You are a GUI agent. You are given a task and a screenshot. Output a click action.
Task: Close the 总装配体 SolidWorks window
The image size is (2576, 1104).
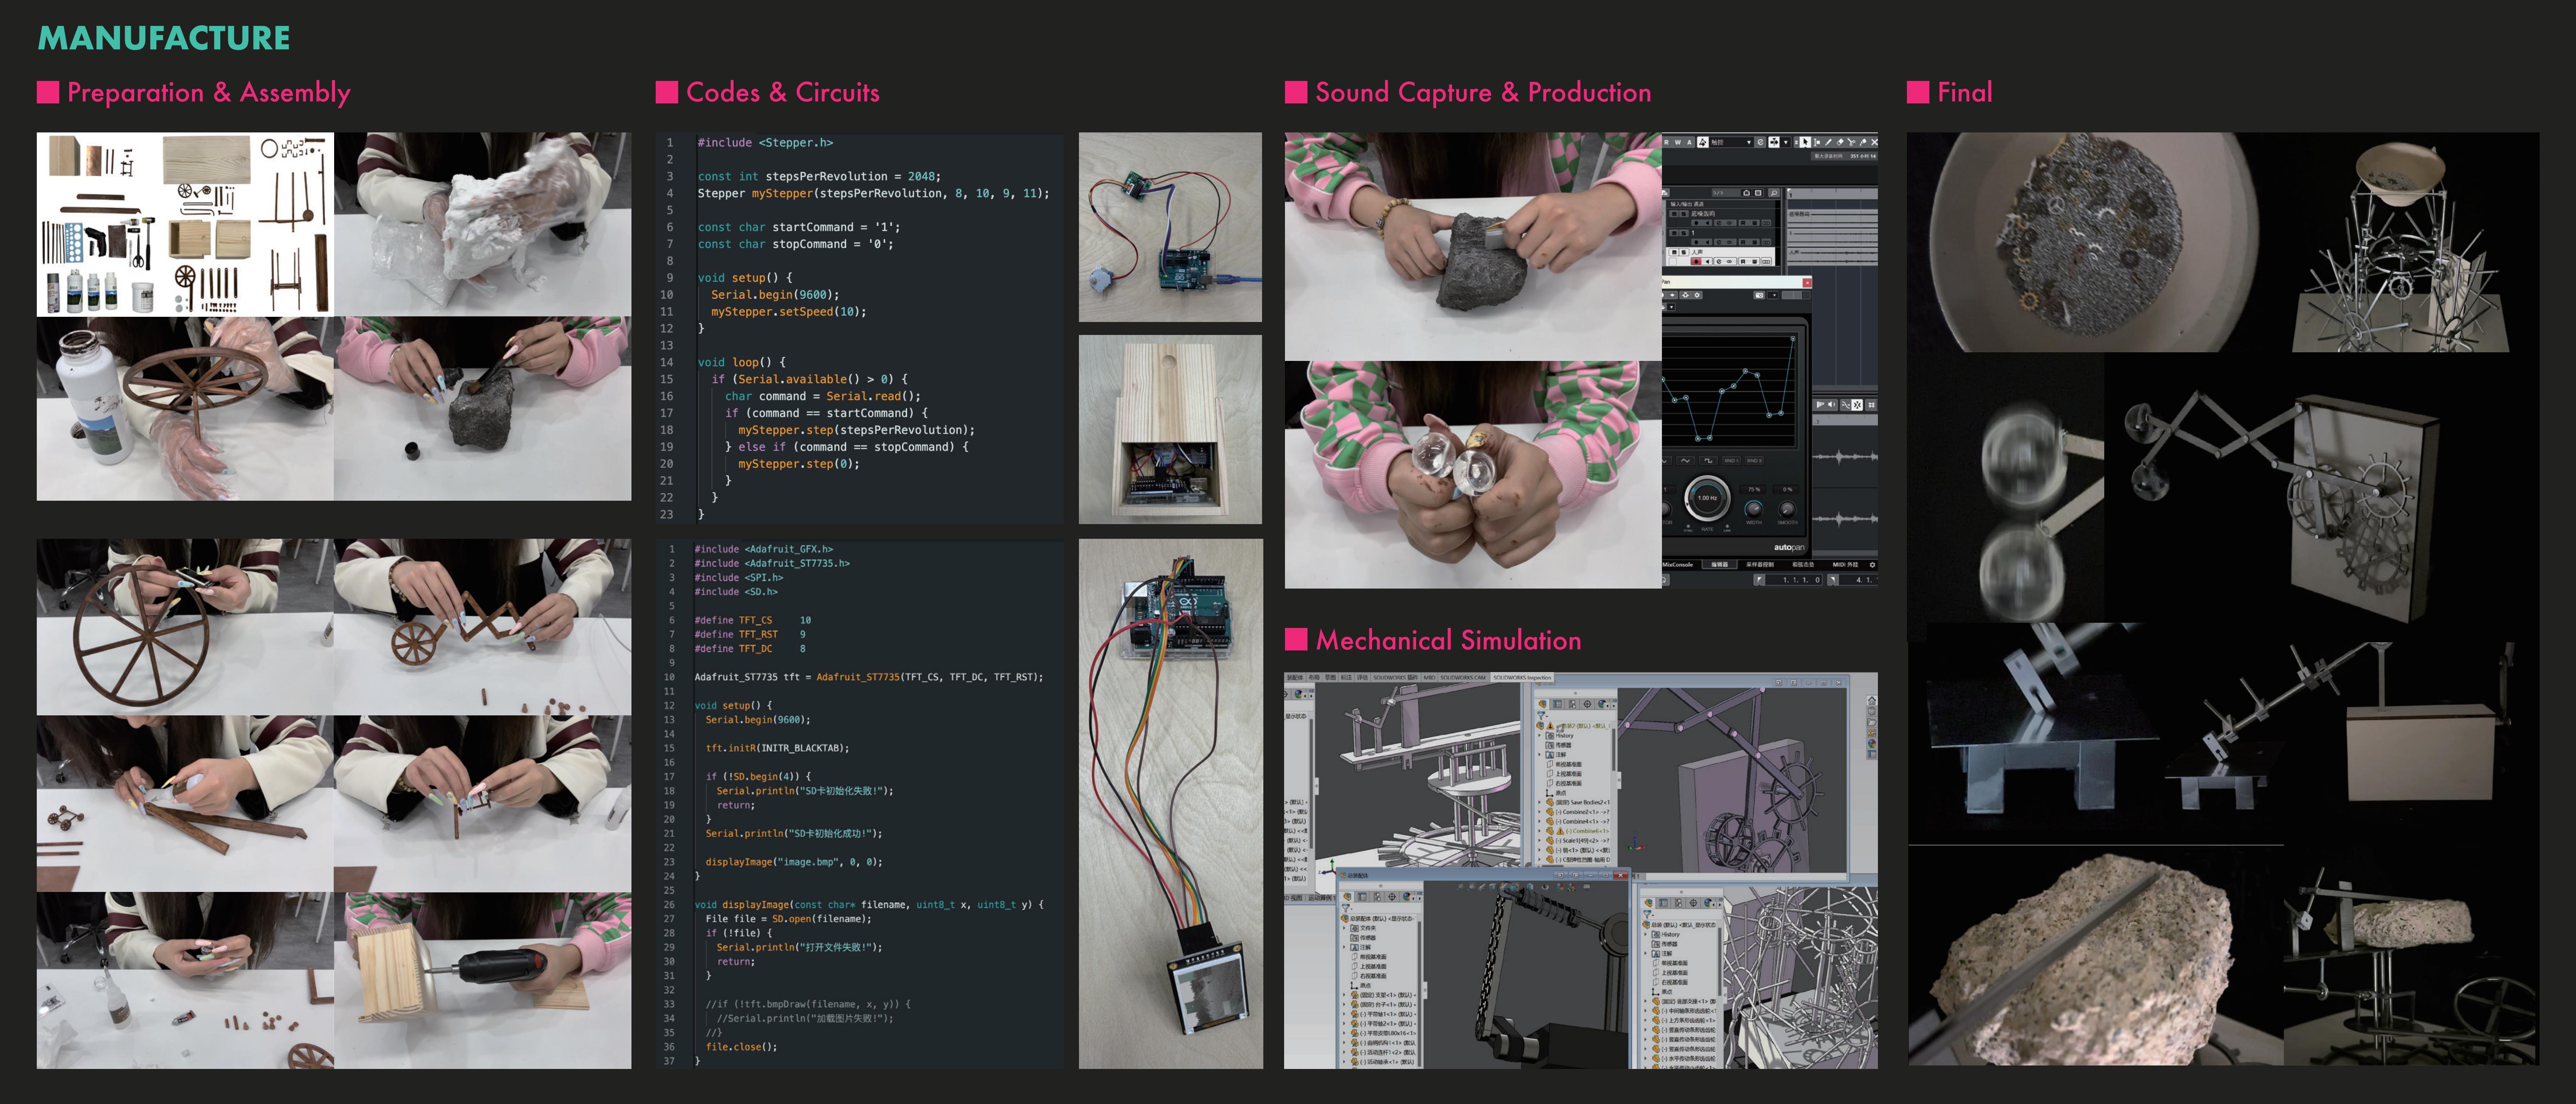1621,875
